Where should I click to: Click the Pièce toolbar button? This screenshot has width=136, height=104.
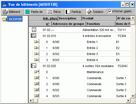point(56,12)
